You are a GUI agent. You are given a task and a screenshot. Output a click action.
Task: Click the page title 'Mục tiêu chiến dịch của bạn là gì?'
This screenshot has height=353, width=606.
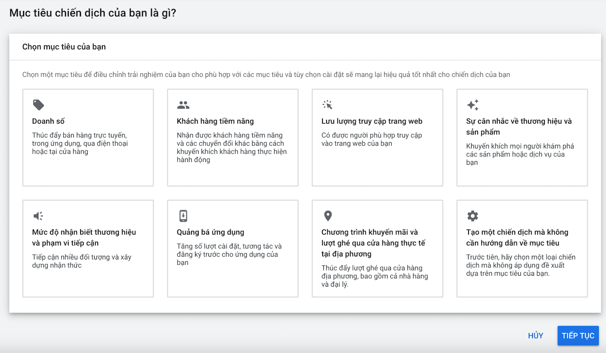93,13
